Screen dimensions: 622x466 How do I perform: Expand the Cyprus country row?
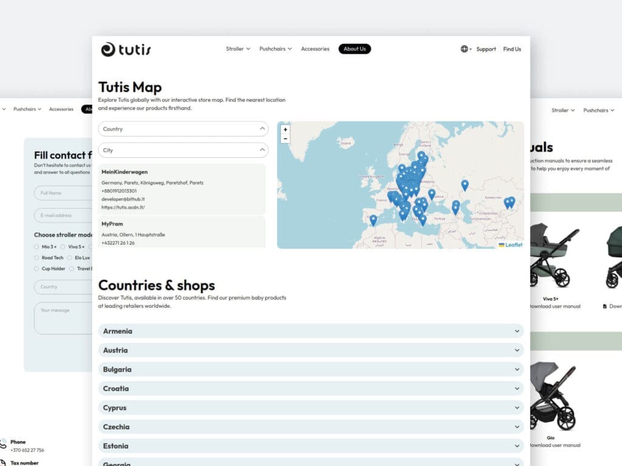click(311, 408)
